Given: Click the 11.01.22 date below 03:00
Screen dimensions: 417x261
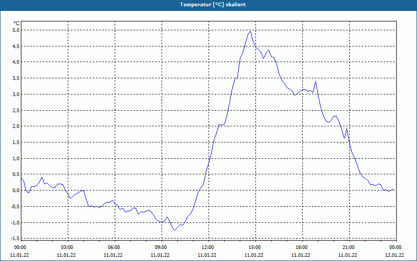Looking at the screenshot, I should [x=66, y=255].
